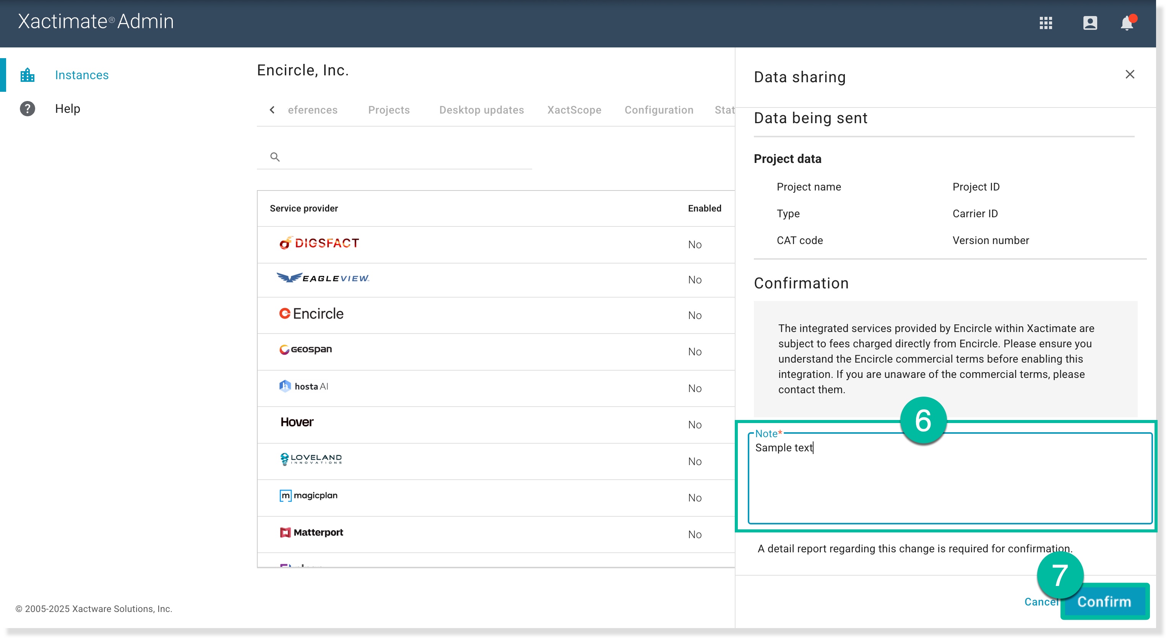
Task: Select the Matterport provider logo
Action: click(x=312, y=532)
